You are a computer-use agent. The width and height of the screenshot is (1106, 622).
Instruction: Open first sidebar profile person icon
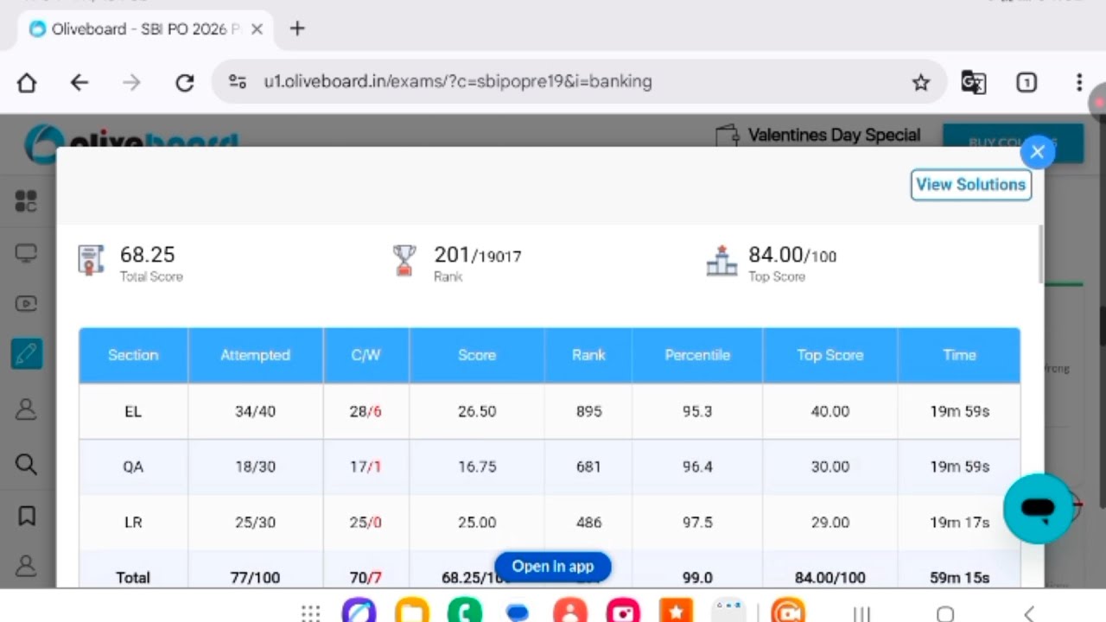pyautogui.click(x=26, y=409)
